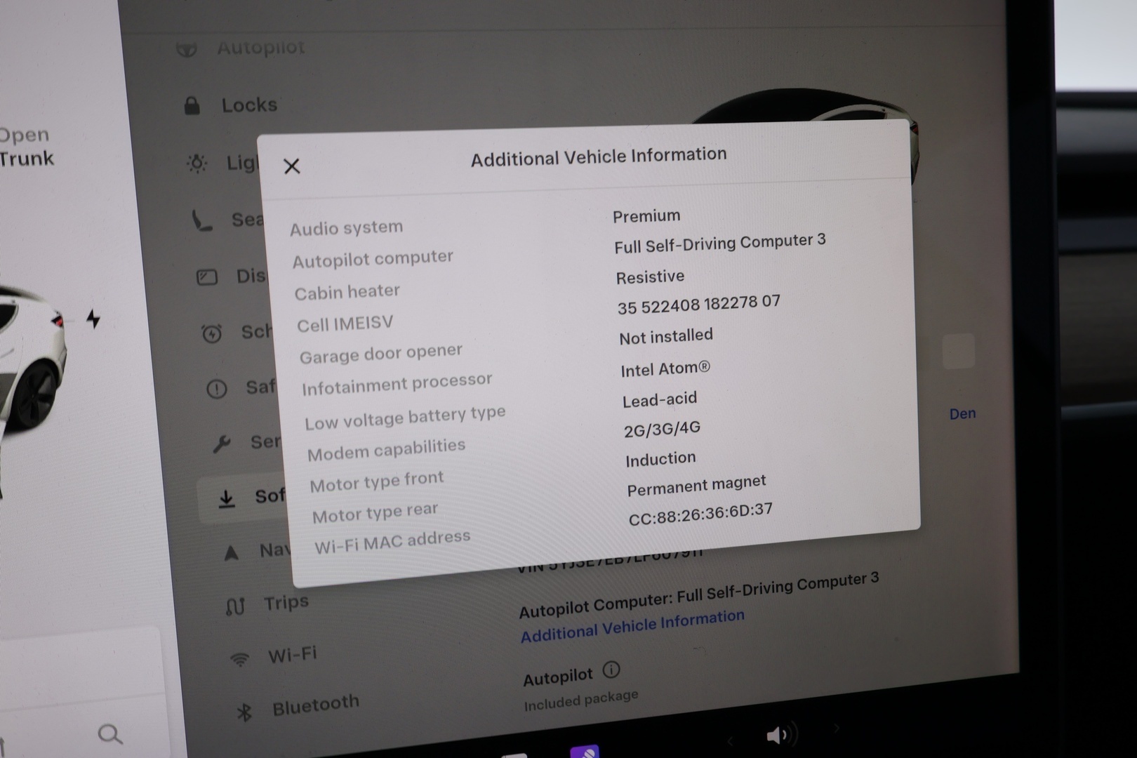Open the Trips menu
Image resolution: width=1137 pixels, height=758 pixels.
(x=286, y=603)
